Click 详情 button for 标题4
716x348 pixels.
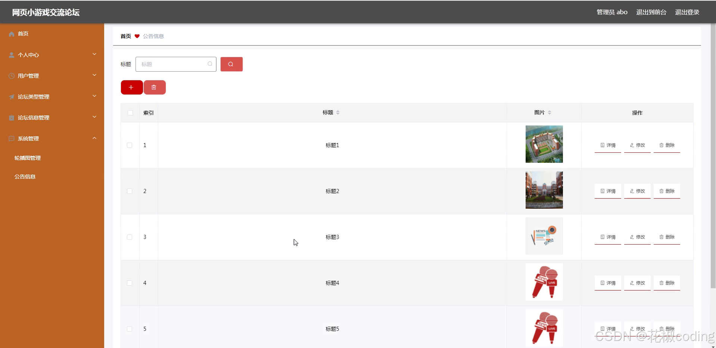coord(608,283)
